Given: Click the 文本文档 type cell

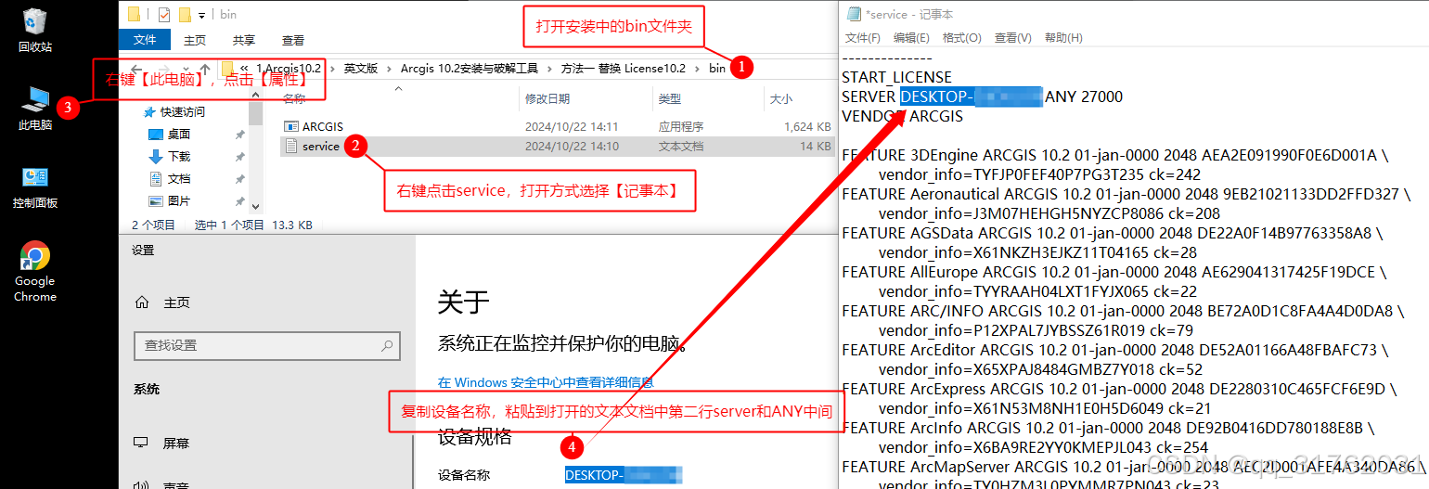Looking at the screenshot, I should [x=681, y=146].
